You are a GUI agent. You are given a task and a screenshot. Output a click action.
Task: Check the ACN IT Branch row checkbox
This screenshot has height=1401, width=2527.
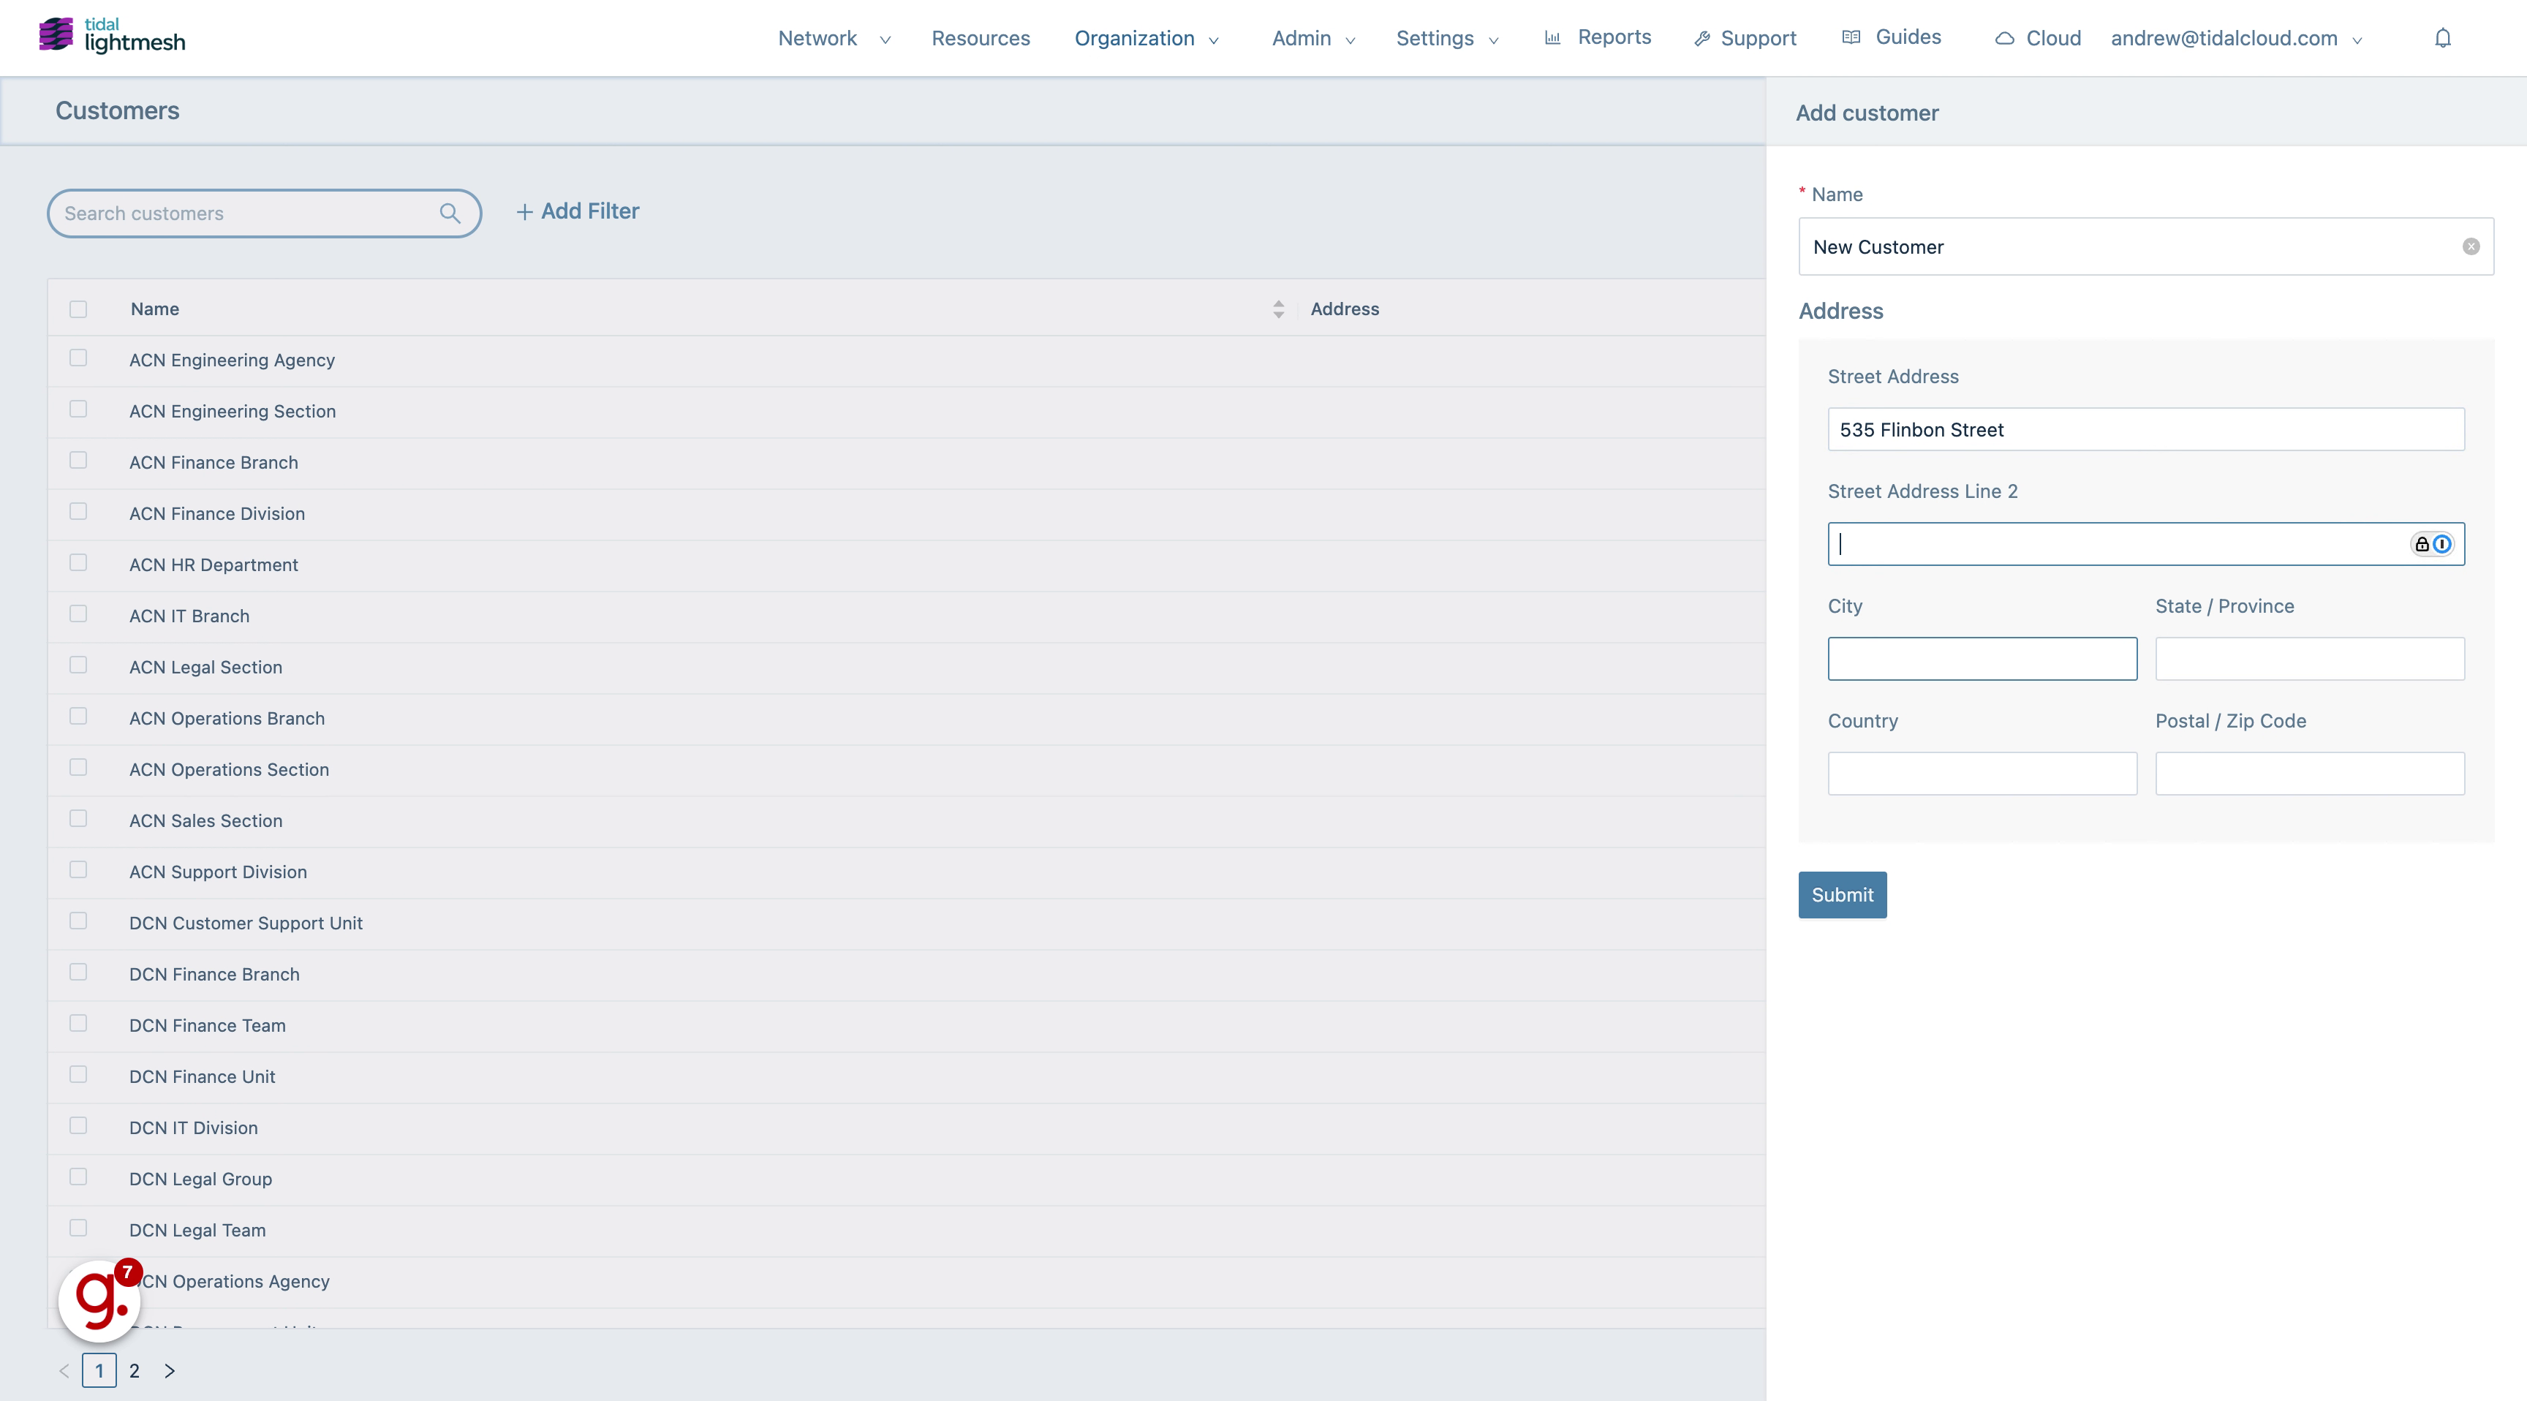click(x=78, y=613)
